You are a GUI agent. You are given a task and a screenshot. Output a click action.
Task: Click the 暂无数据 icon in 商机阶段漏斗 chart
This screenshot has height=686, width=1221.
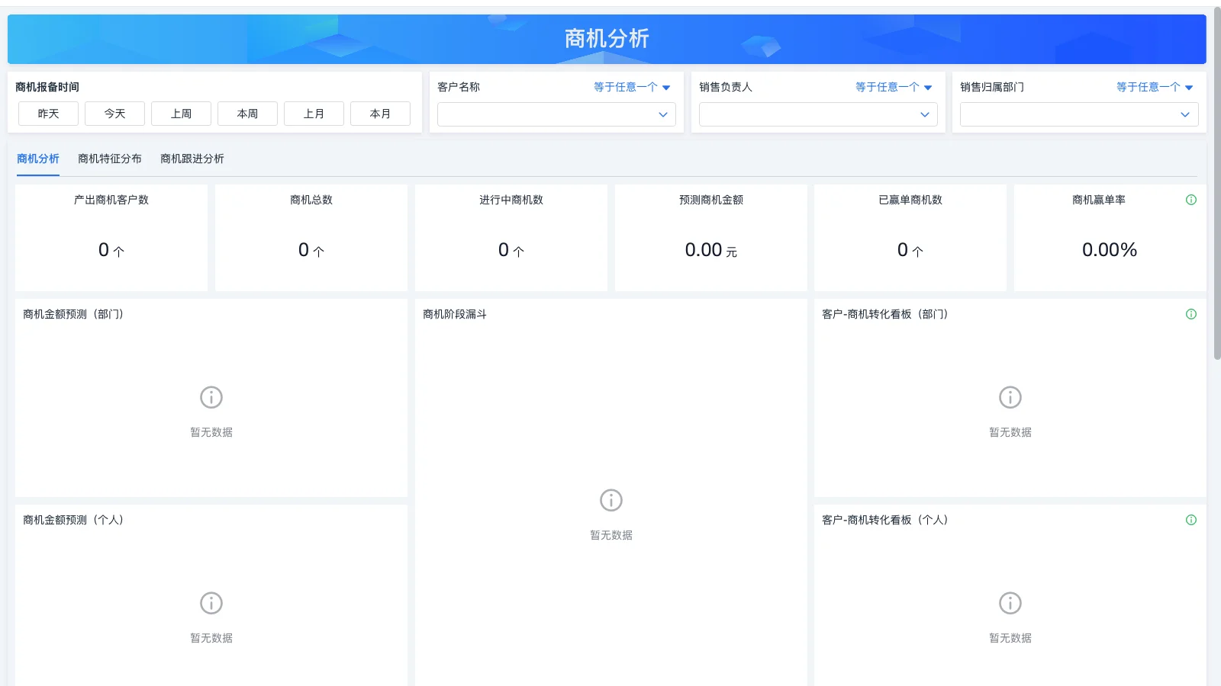610,500
